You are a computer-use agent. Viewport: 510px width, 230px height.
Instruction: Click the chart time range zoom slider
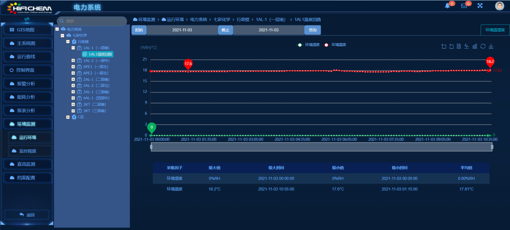(322, 147)
